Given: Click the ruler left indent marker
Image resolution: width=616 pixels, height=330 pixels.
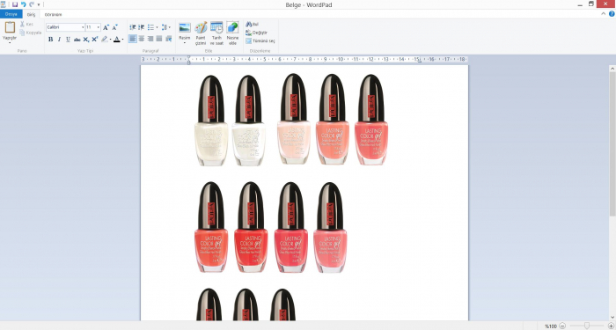Looking at the screenshot, I should [188, 61].
